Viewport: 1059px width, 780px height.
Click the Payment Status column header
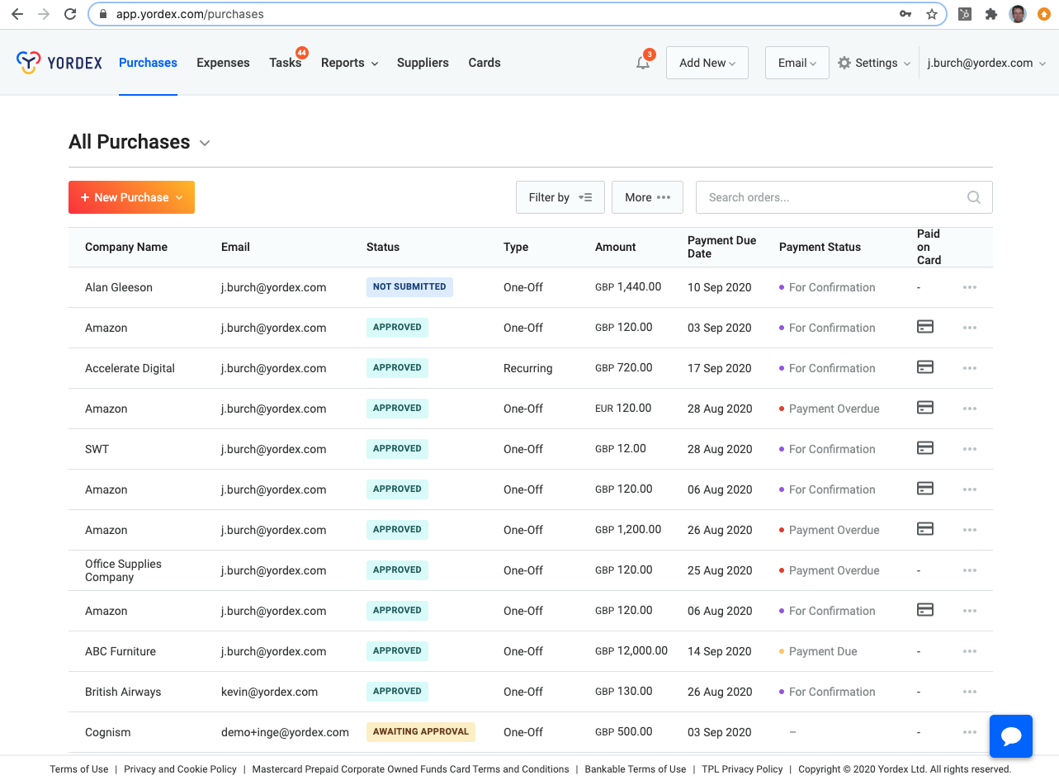click(x=820, y=247)
